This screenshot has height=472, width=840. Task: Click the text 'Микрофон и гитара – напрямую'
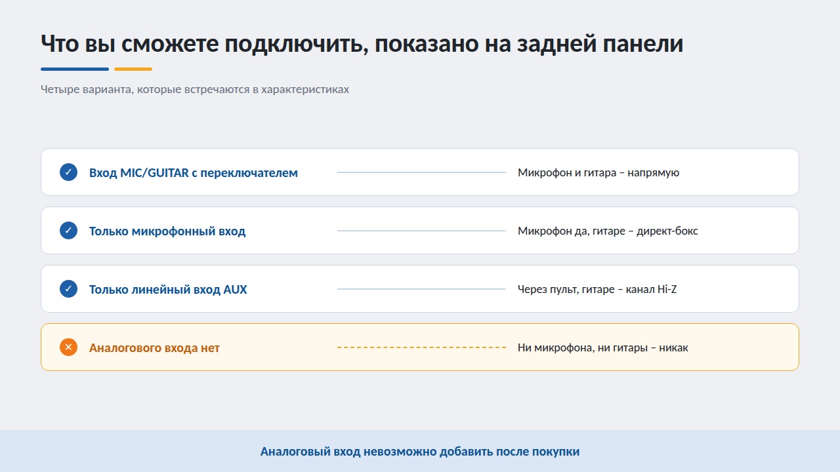[598, 173]
